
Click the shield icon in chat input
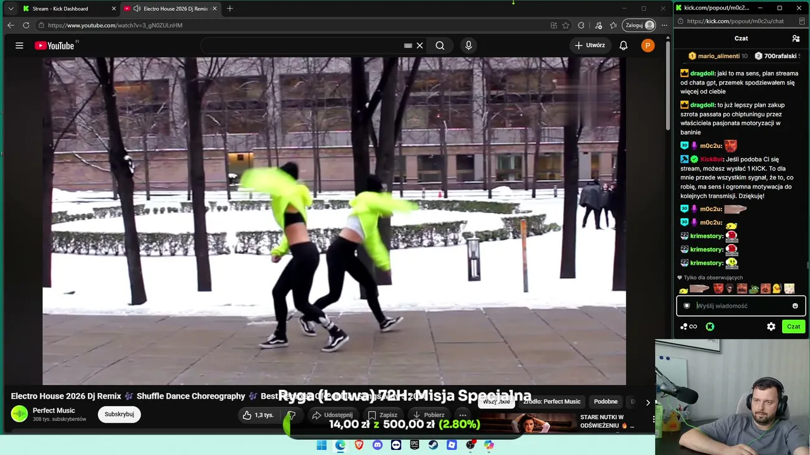[687, 306]
